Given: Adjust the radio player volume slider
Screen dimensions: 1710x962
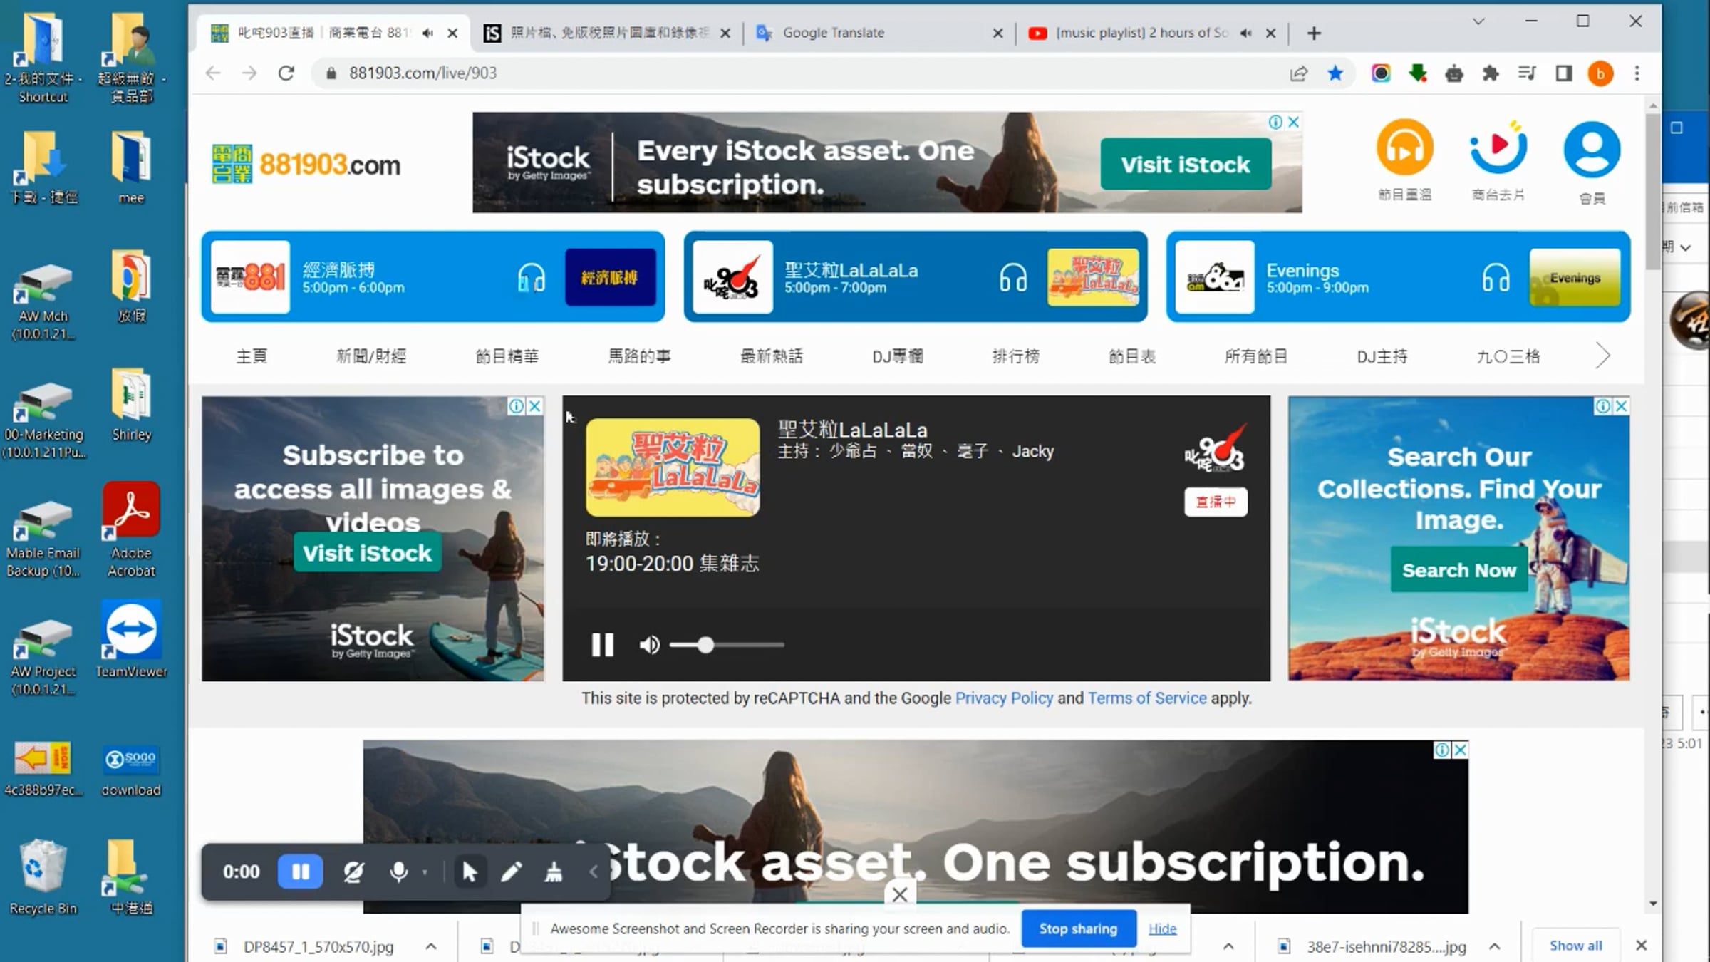Looking at the screenshot, I should click(705, 645).
